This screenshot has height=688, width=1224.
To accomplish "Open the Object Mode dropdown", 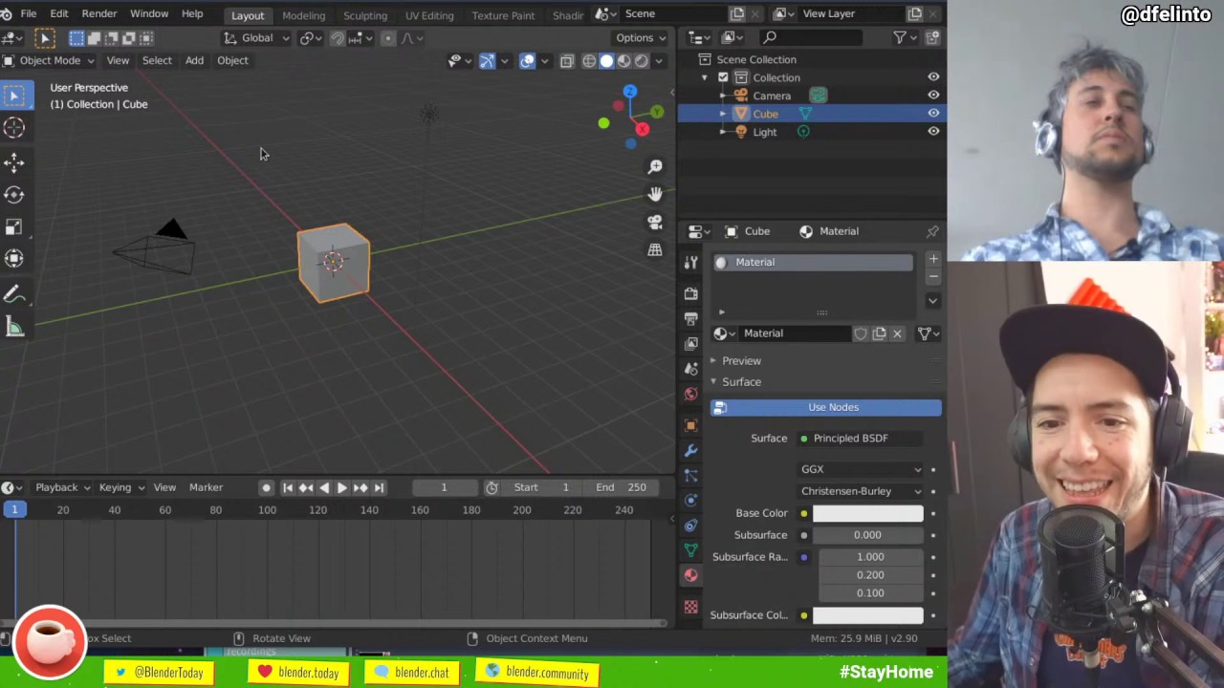I will tap(50, 60).
